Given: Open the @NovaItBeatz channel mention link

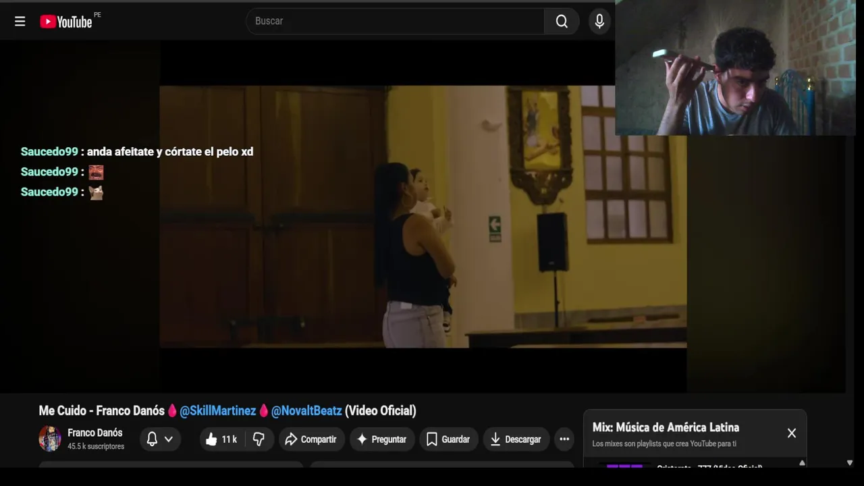Looking at the screenshot, I should click(x=306, y=410).
